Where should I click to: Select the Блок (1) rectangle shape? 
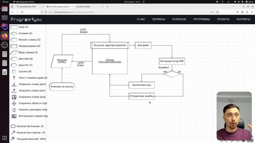coord(14,27)
